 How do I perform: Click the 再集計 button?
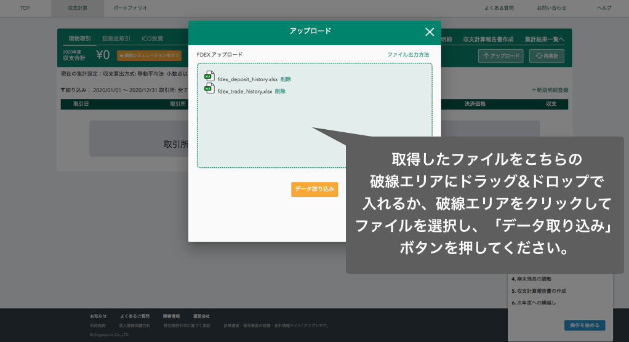pyautogui.click(x=547, y=56)
